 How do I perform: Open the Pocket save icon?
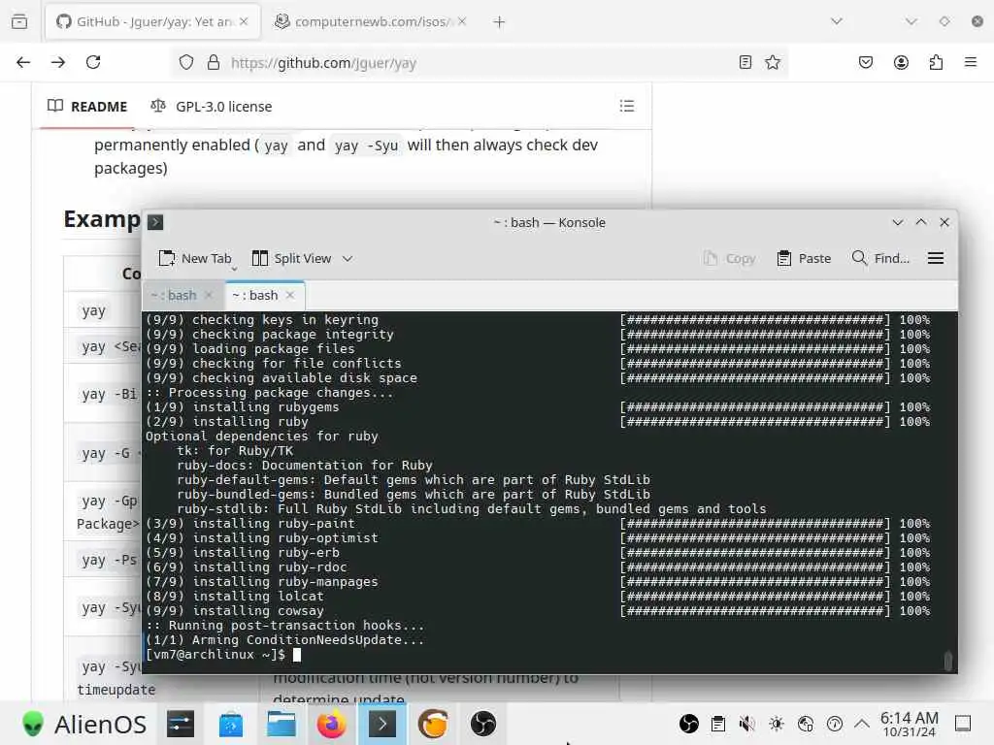tap(865, 62)
